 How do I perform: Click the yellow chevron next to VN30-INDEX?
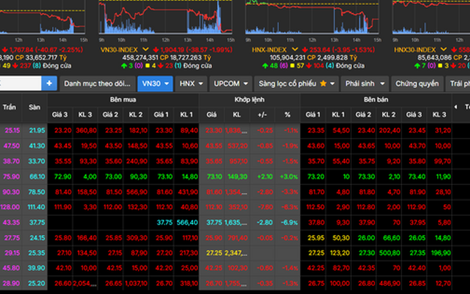[x=146, y=50]
